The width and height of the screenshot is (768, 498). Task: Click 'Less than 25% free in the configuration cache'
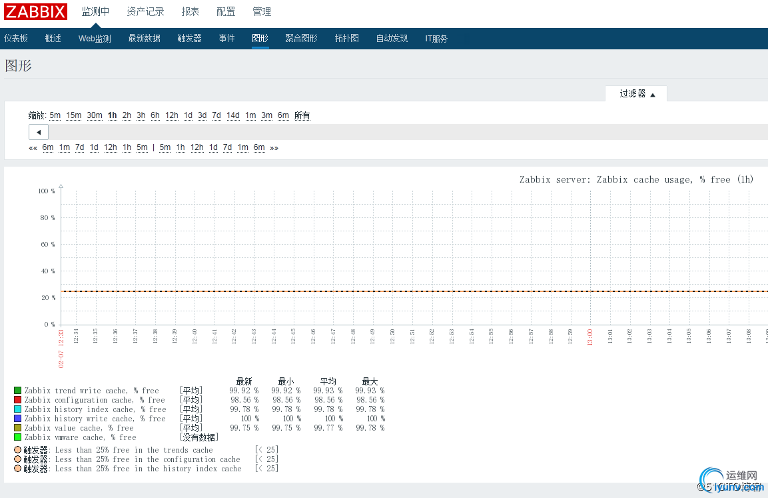[147, 459]
